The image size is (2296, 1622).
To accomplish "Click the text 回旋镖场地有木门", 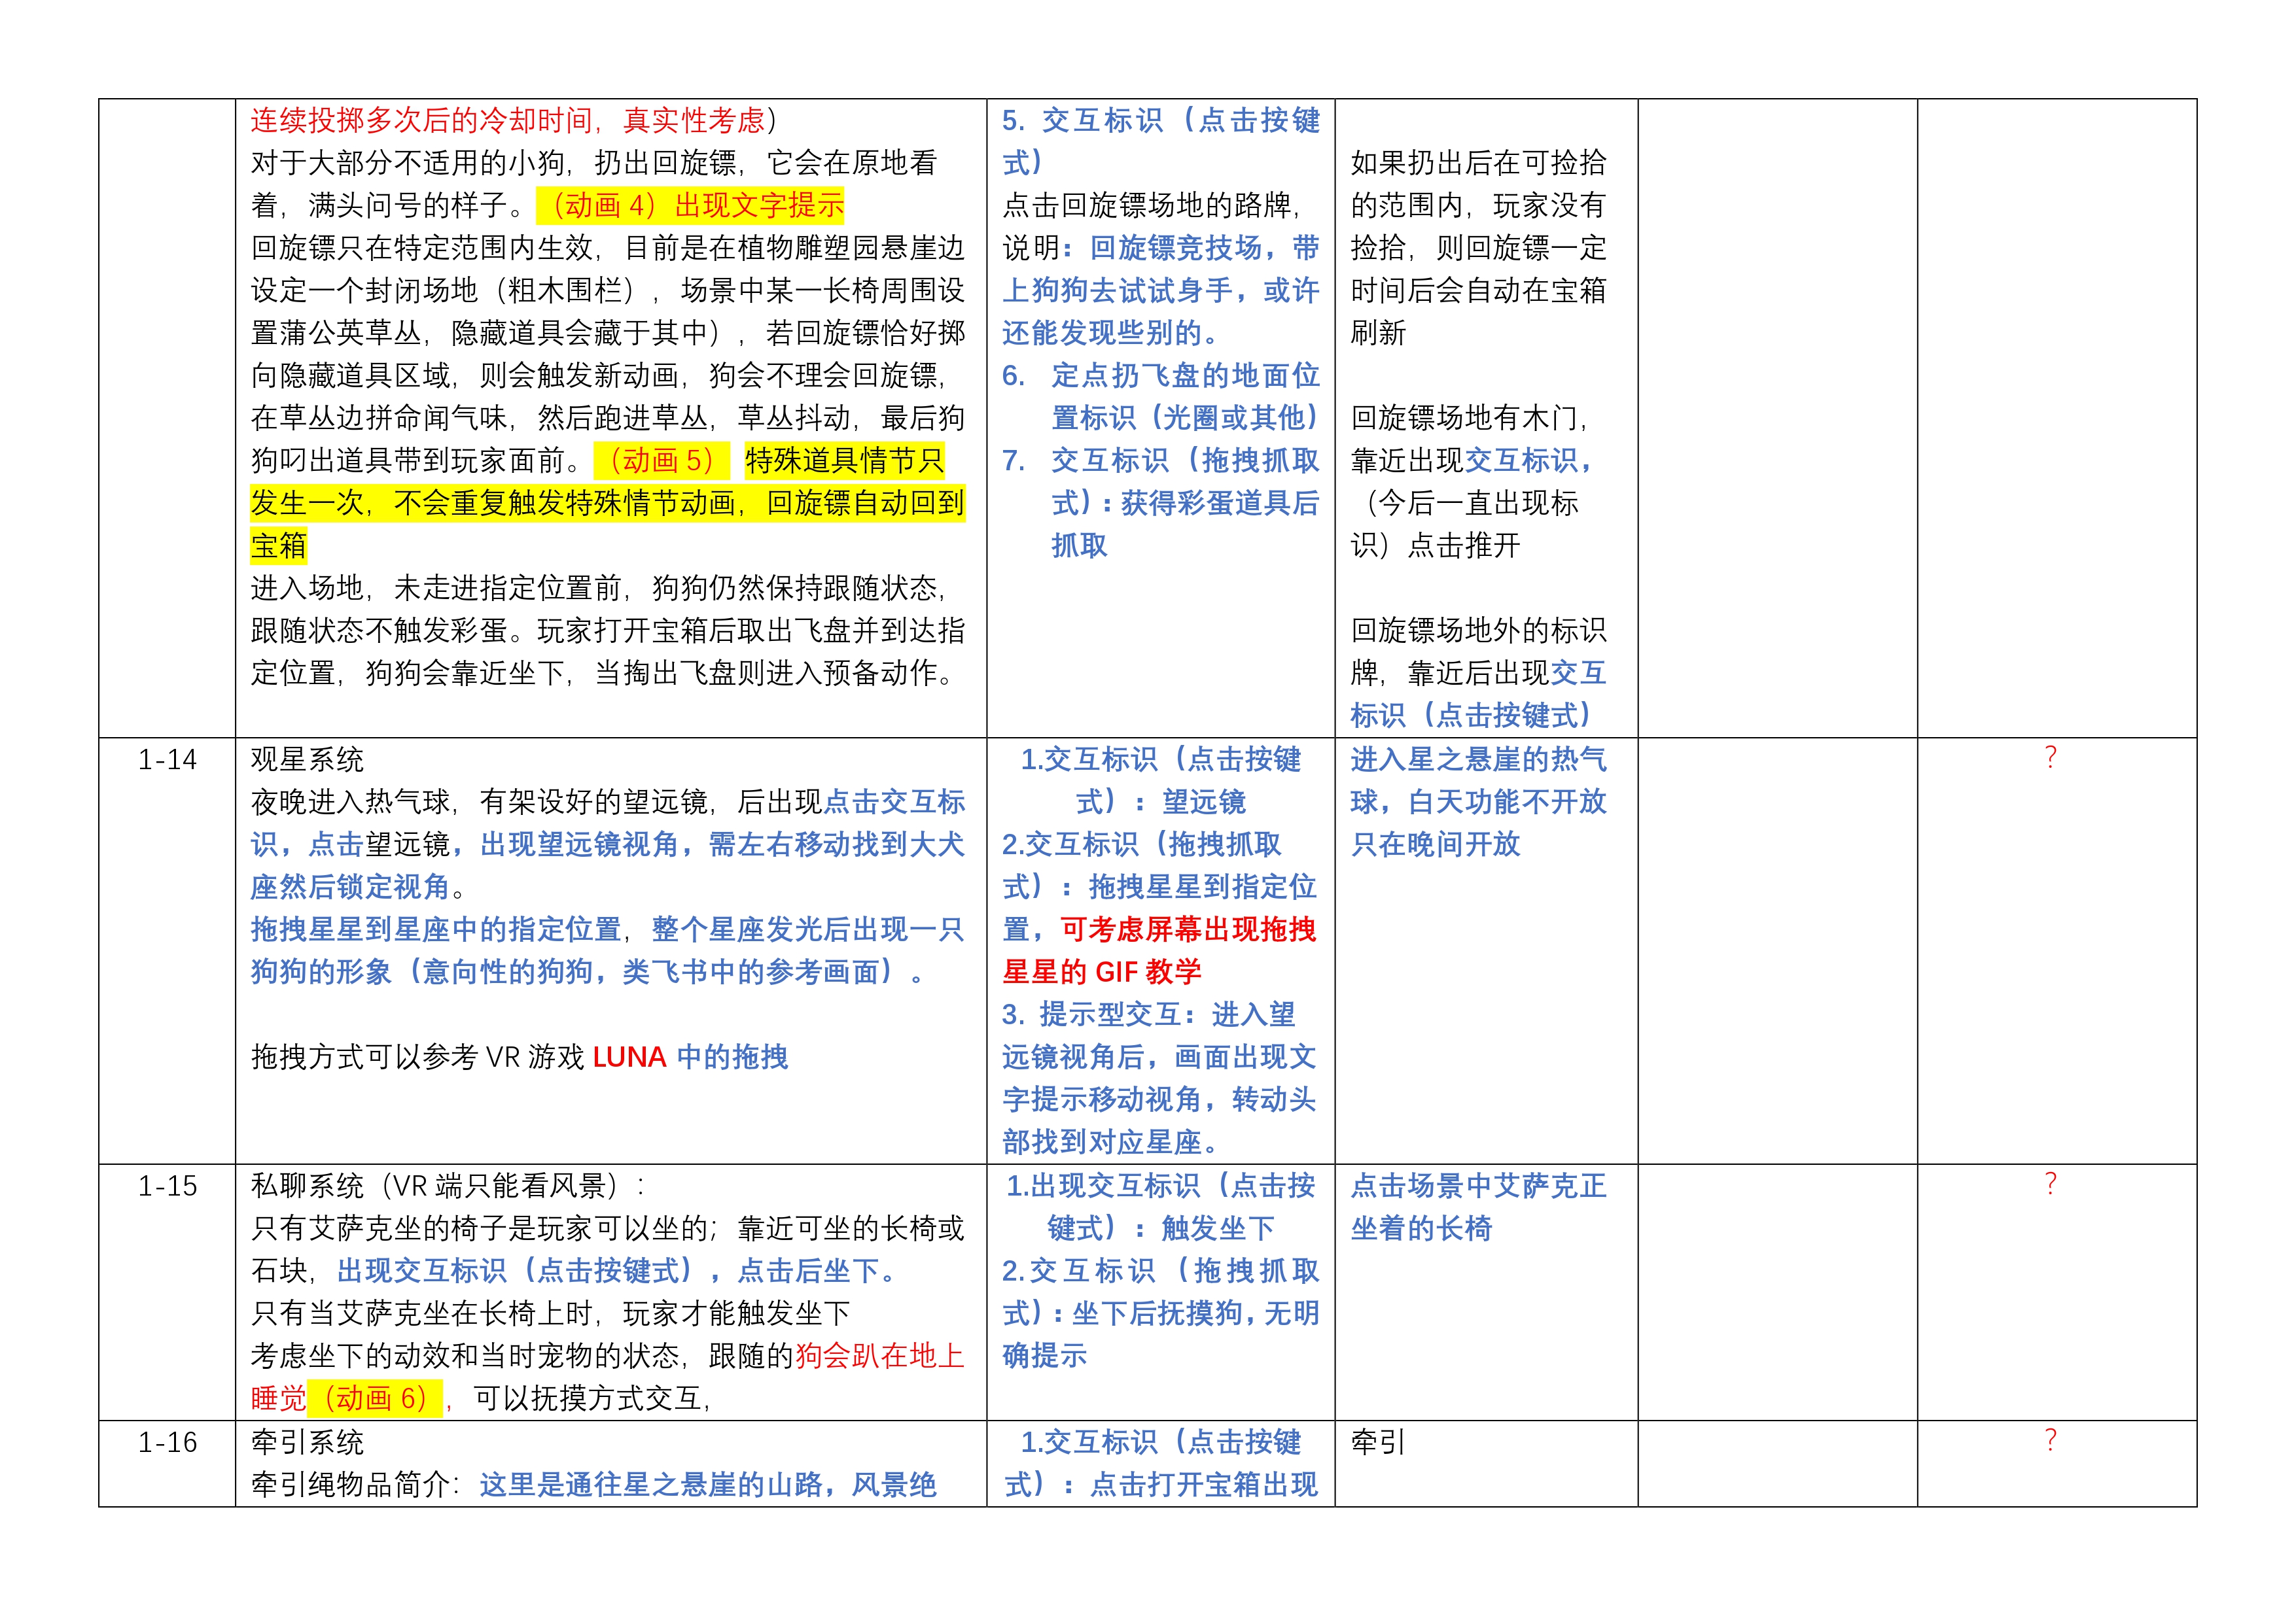I will click(1465, 418).
